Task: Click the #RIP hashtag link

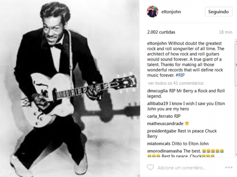Action: 180,75
